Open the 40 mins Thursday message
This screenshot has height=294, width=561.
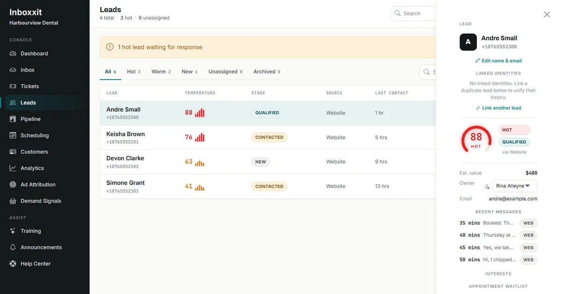click(498, 235)
